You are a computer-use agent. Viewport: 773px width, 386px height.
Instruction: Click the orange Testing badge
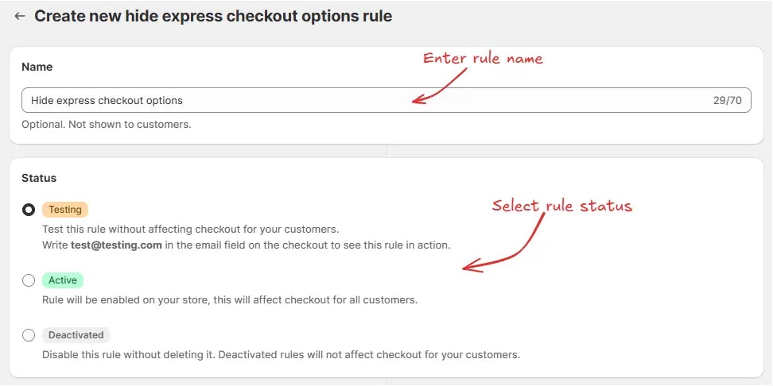coord(65,210)
